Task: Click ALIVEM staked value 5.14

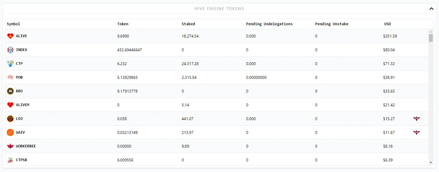Action: coord(185,105)
